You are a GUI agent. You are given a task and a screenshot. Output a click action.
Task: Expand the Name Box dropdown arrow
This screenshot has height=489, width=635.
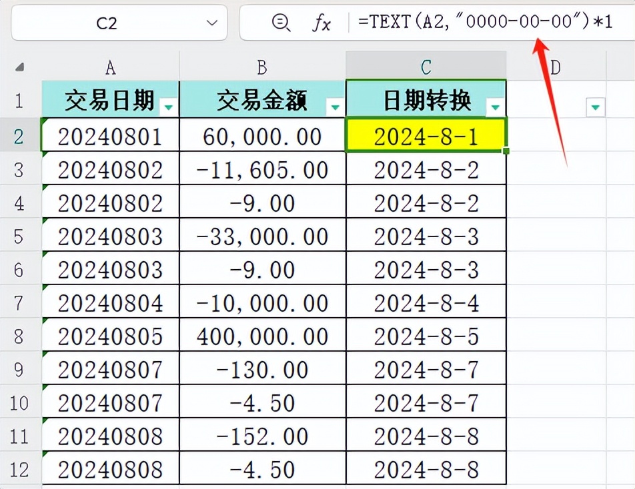(212, 23)
